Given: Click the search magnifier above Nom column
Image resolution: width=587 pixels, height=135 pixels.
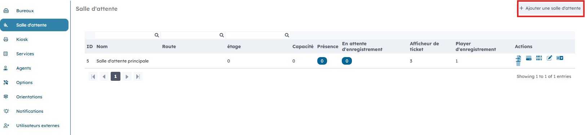Looking at the screenshot, I should point(157,35).
